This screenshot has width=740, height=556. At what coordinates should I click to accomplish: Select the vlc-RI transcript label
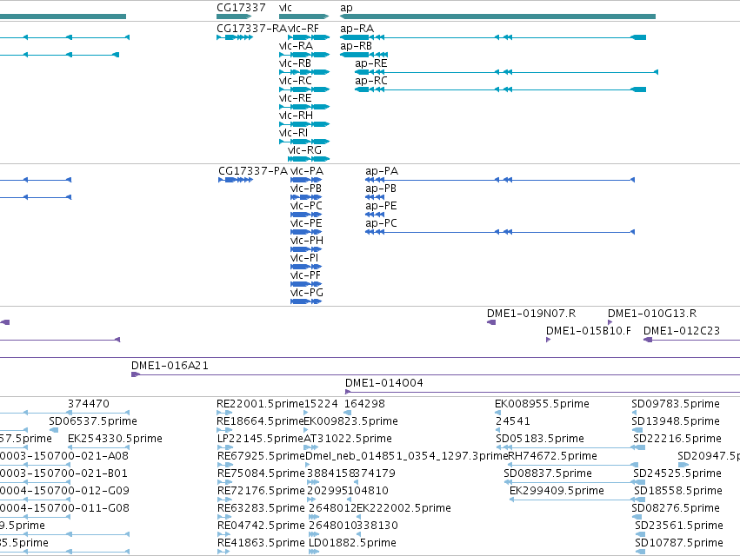(x=294, y=133)
